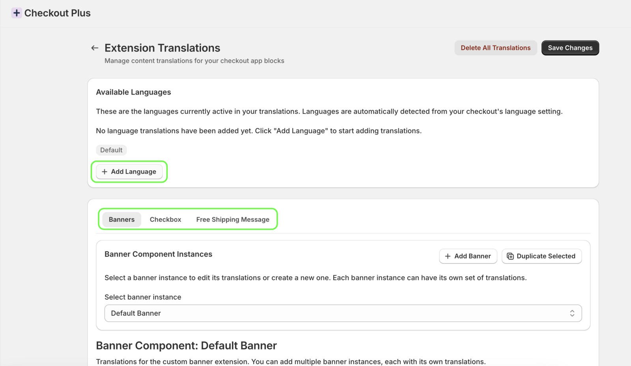631x366 pixels.
Task: Switch to the Checkbox tab
Action: pyautogui.click(x=165, y=219)
